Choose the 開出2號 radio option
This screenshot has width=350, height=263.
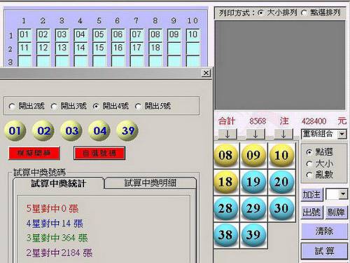click(x=27, y=107)
